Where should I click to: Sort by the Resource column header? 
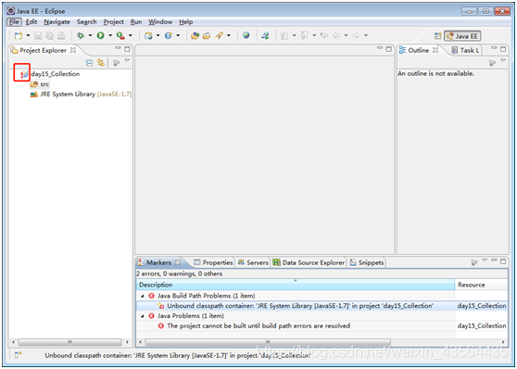coord(482,285)
